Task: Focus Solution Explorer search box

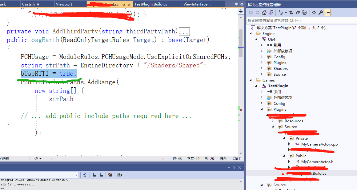Action: pos(301,21)
